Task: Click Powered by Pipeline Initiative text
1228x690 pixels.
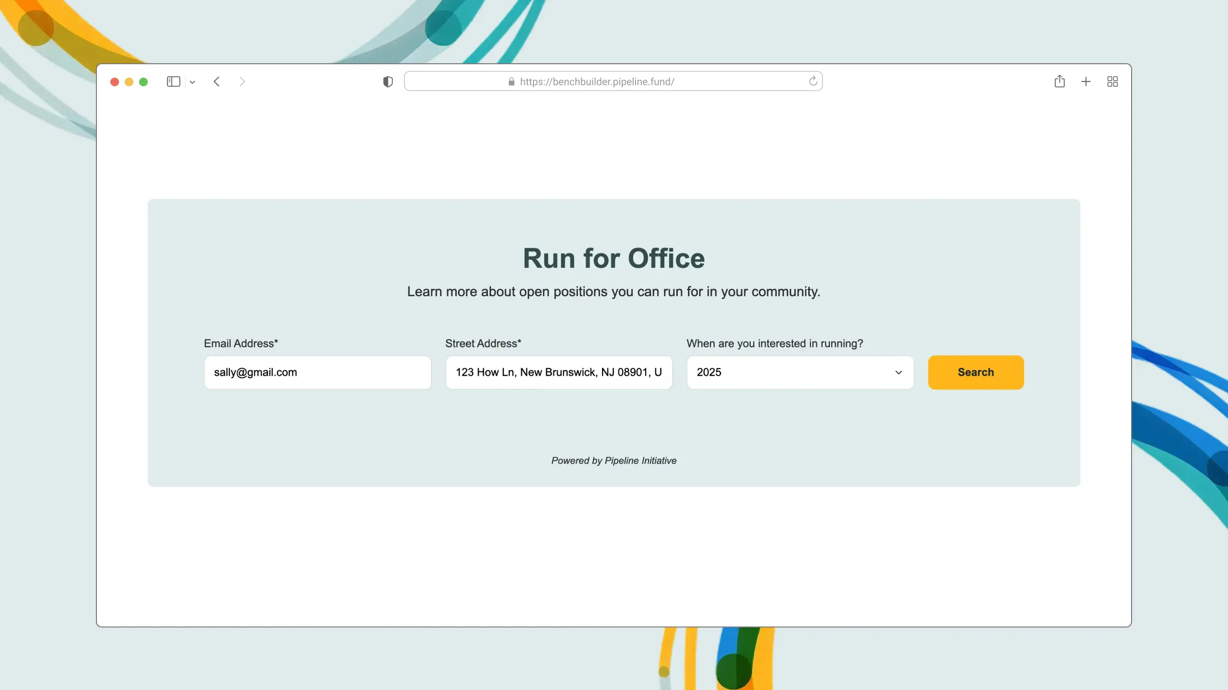Action: point(614,460)
